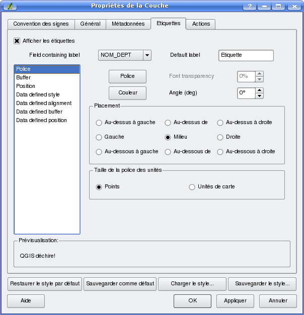Select the Au-dessus à gauche placement
Viewport: 304px width, 315px height.
(x=99, y=123)
